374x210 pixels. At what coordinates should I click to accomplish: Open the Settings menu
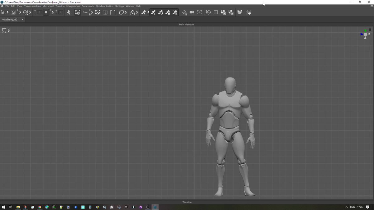(x=119, y=6)
